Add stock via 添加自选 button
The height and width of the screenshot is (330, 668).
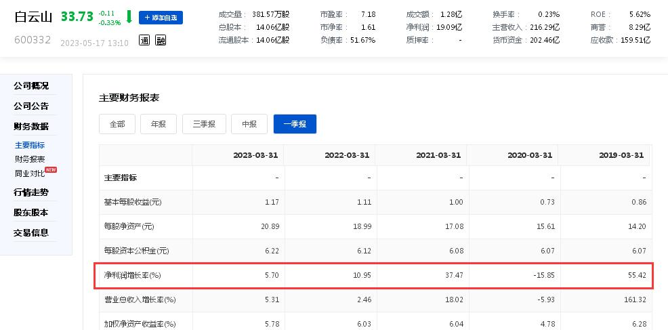(x=161, y=18)
